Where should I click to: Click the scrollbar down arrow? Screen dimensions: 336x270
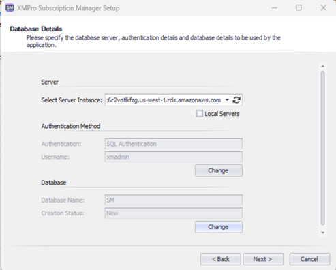(322, 232)
